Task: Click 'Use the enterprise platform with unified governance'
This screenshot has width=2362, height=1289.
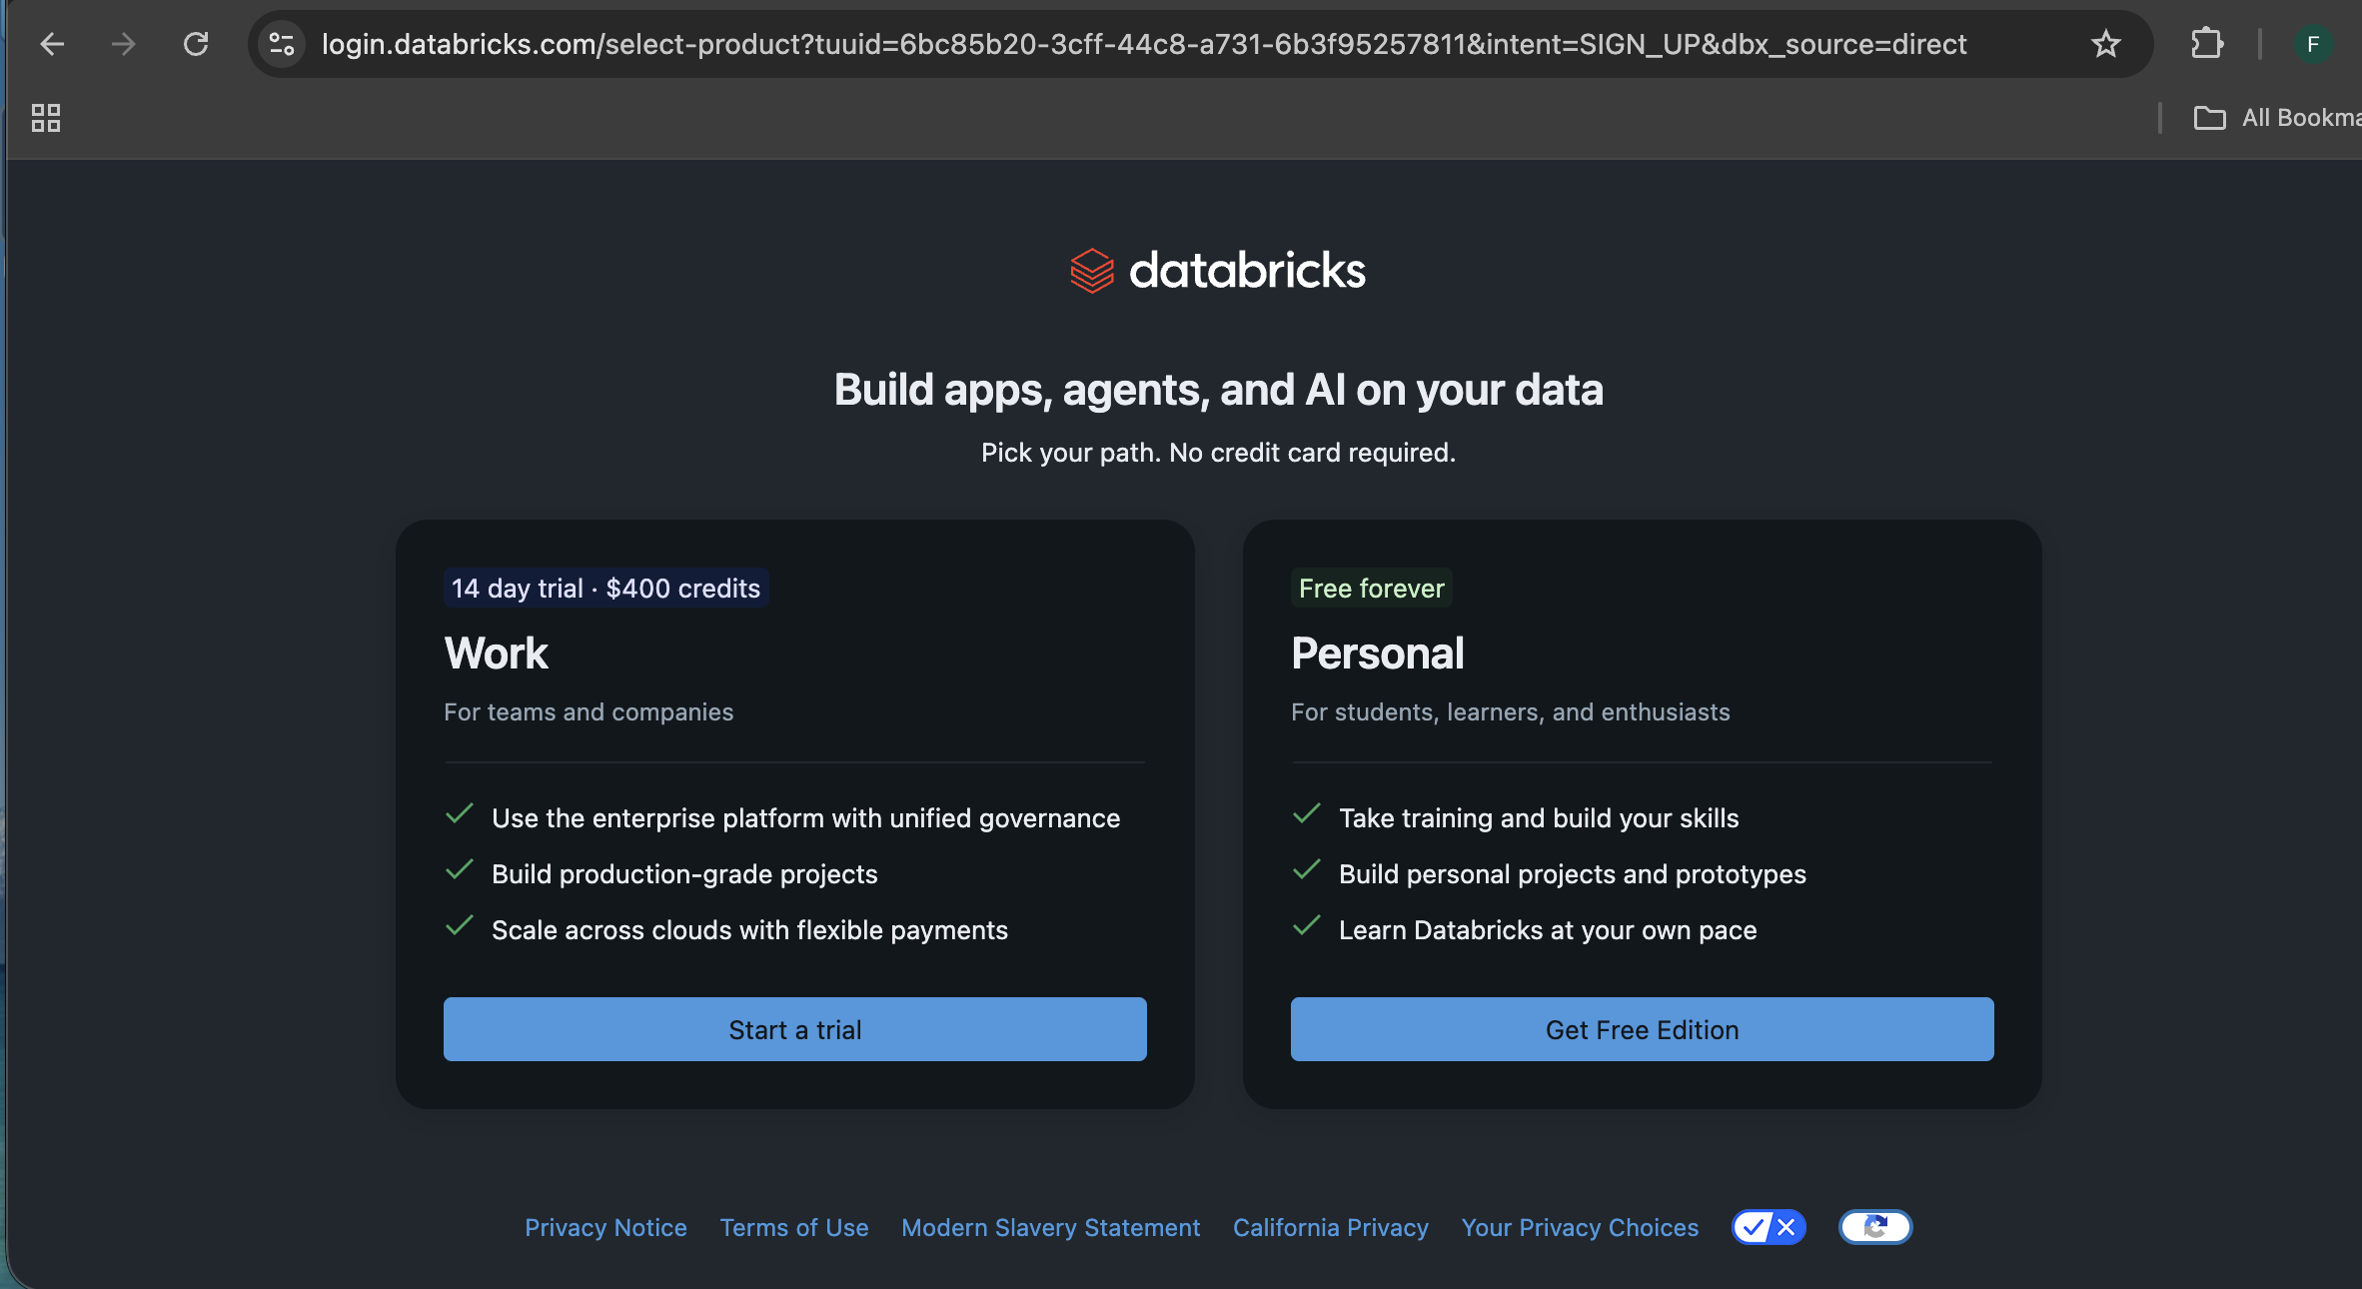Action: pyautogui.click(x=806, y=817)
